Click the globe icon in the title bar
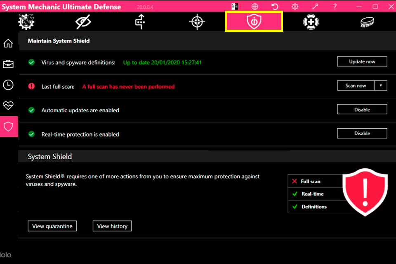Image resolution: width=396 pixels, height=264 pixels. 255,6
